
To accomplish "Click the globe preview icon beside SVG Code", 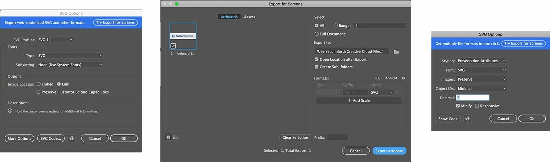I will click(x=71, y=139).
